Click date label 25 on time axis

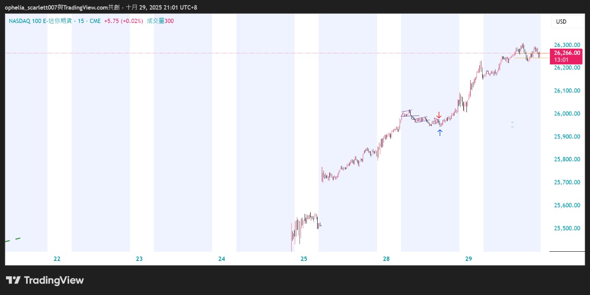tap(304, 259)
